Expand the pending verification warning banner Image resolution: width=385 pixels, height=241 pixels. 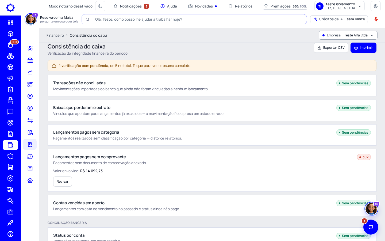click(212, 66)
